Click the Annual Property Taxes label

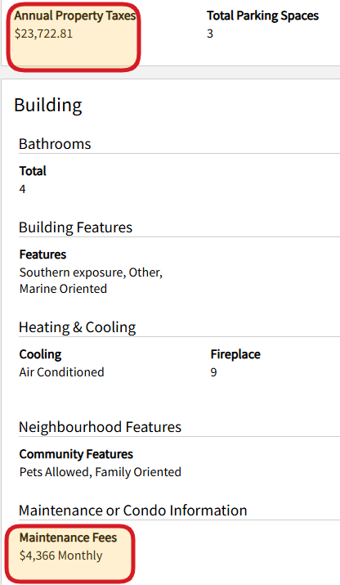[x=75, y=16]
